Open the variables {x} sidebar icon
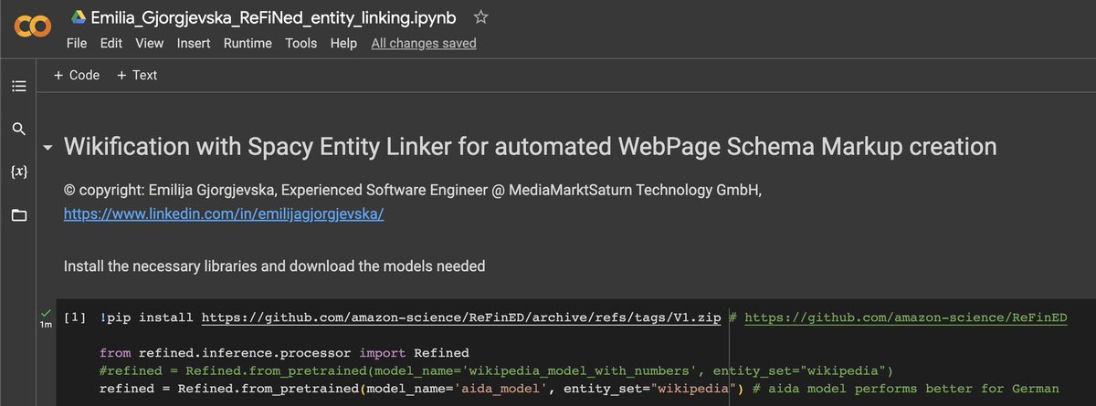The height and width of the screenshot is (406, 1096). click(19, 172)
